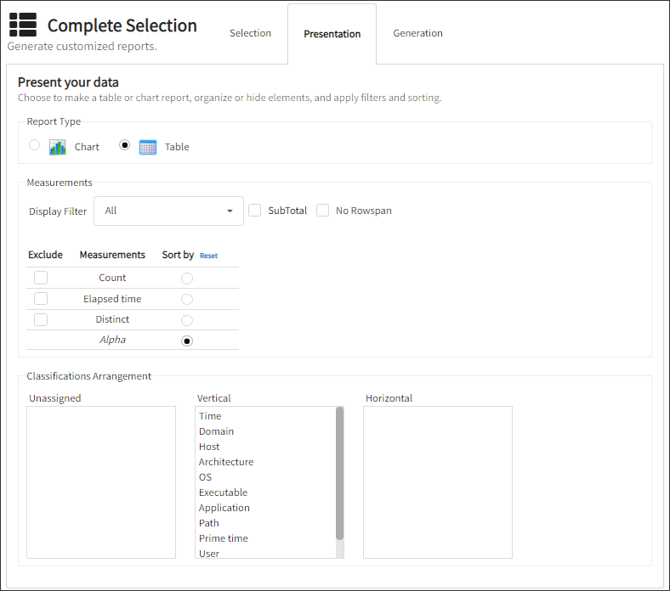This screenshot has width=670, height=591.
Task: Sort by Elapsed time radio button
Action: click(x=187, y=300)
